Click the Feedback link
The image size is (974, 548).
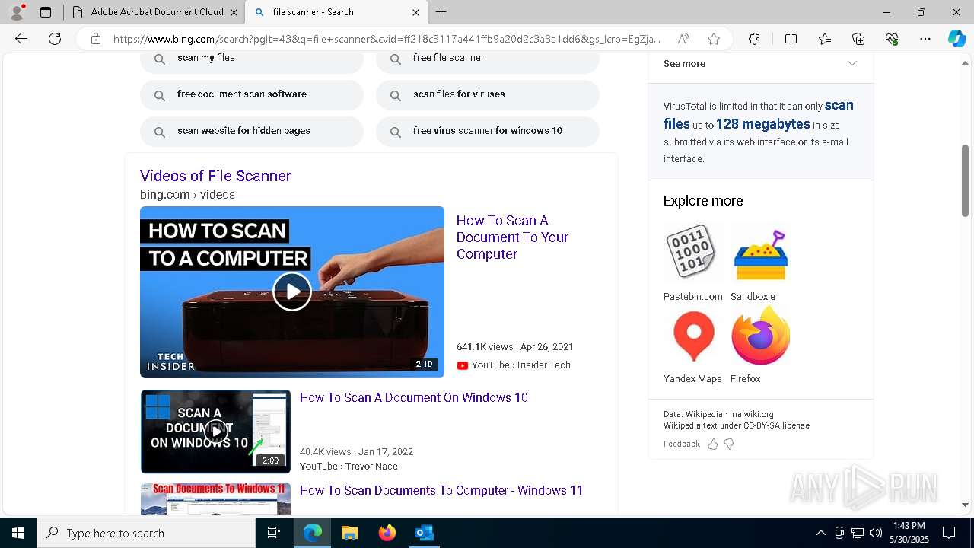tap(681, 444)
